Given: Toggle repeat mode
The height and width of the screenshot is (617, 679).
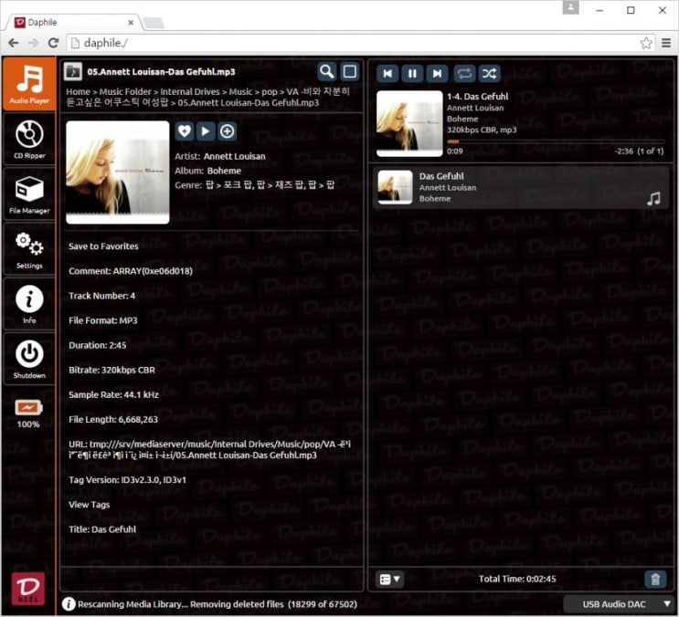Looking at the screenshot, I should tap(464, 73).
